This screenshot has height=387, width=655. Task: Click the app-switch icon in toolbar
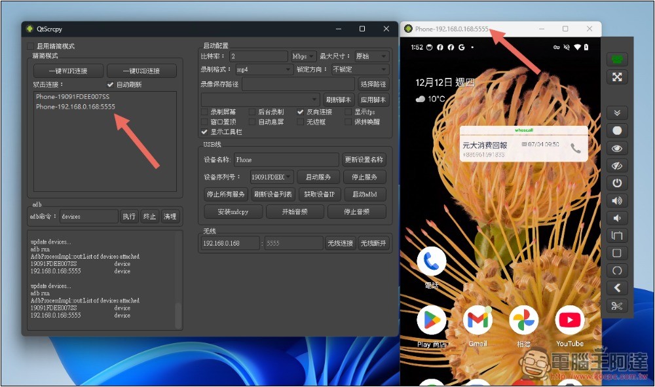point(617,236)
